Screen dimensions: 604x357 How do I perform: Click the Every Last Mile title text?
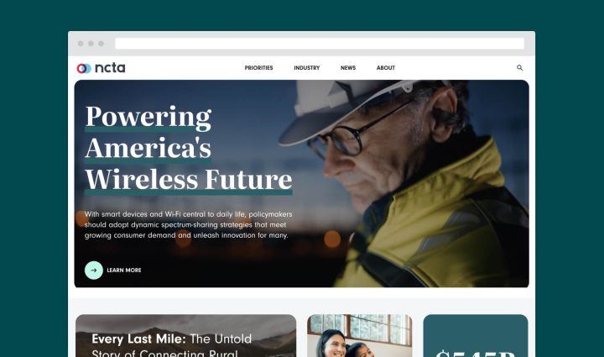(171, 345)
